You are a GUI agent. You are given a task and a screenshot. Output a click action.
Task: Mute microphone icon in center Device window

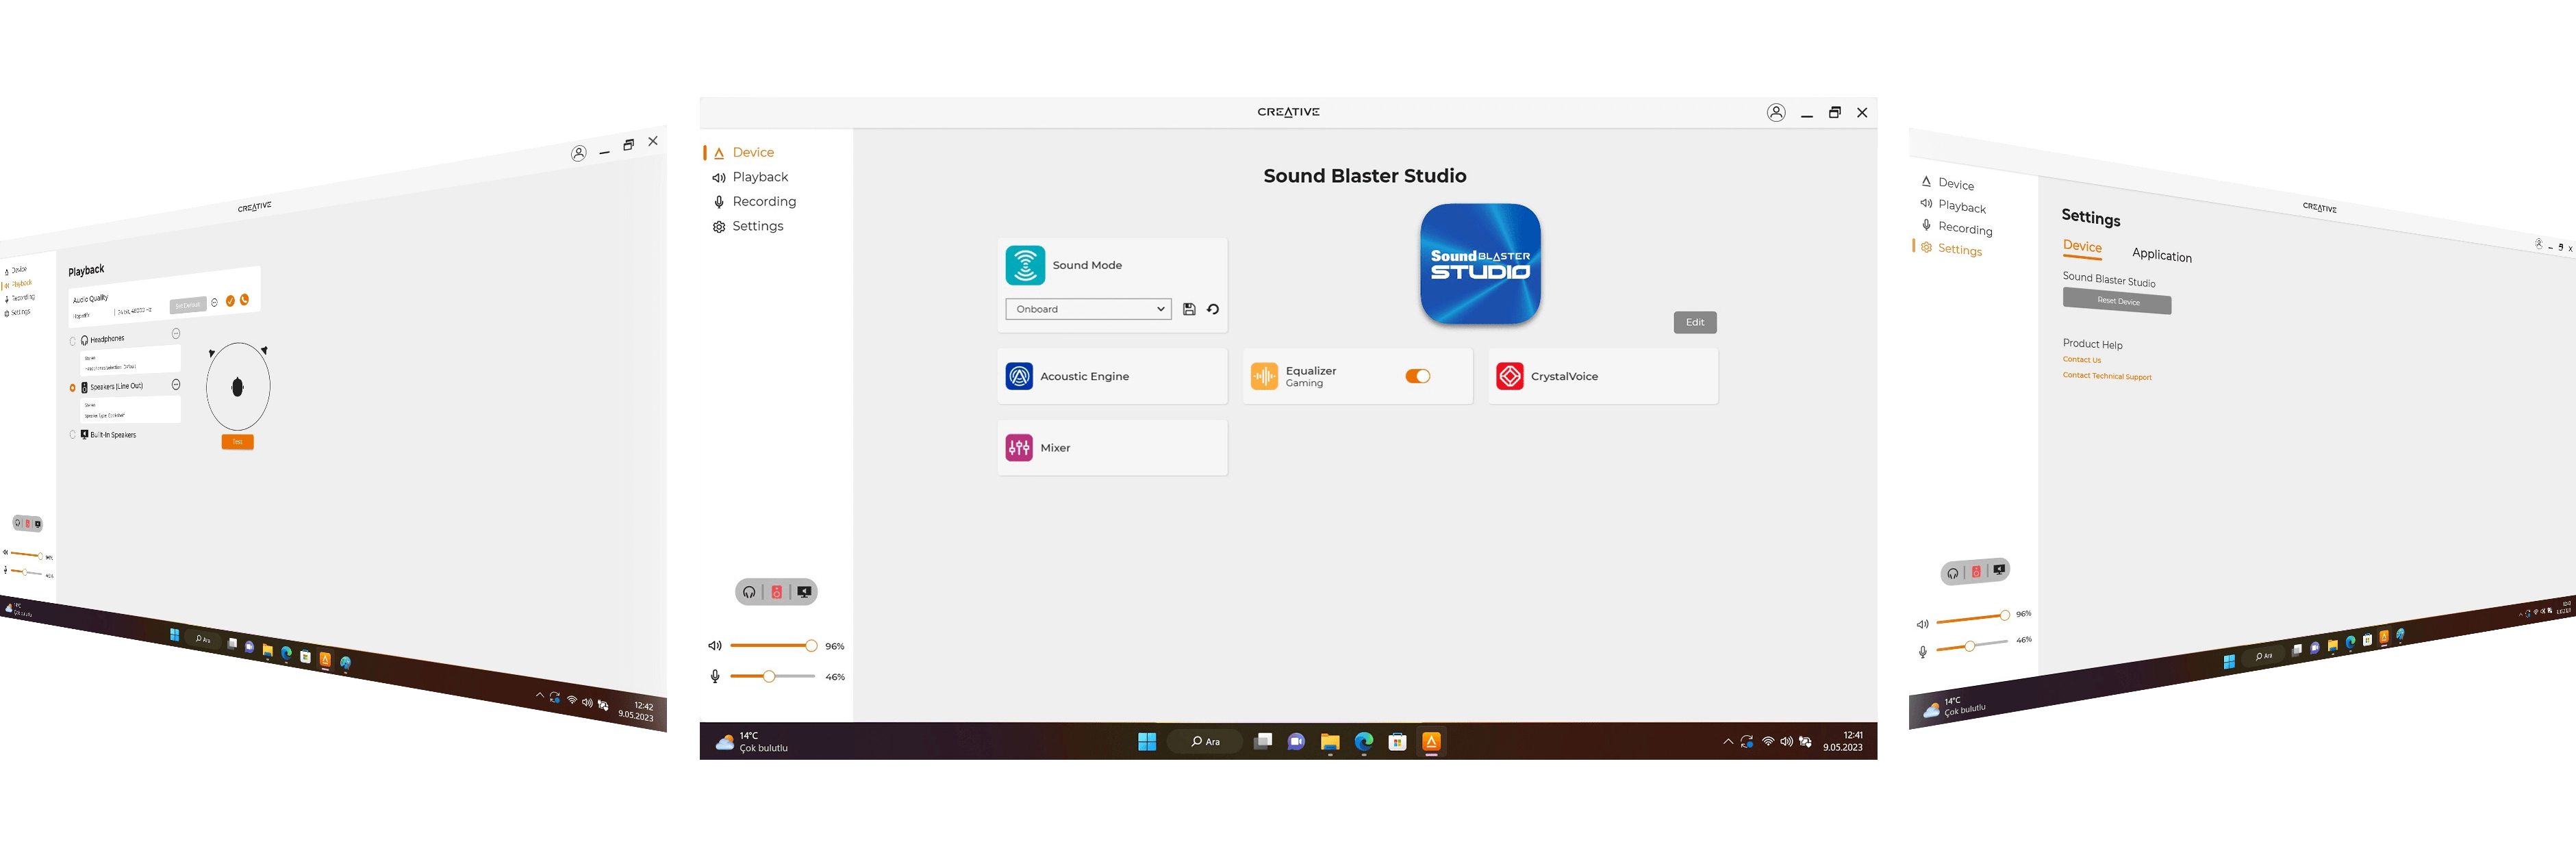click(x=715, y=677)
